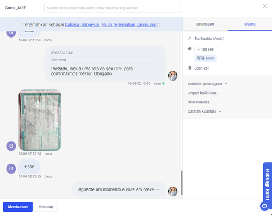Image resolution: width=272 pixels, height=215 pixels.
Task: Click the bookmark icon next to ubah cpf
Action: (x=190, y=68)
